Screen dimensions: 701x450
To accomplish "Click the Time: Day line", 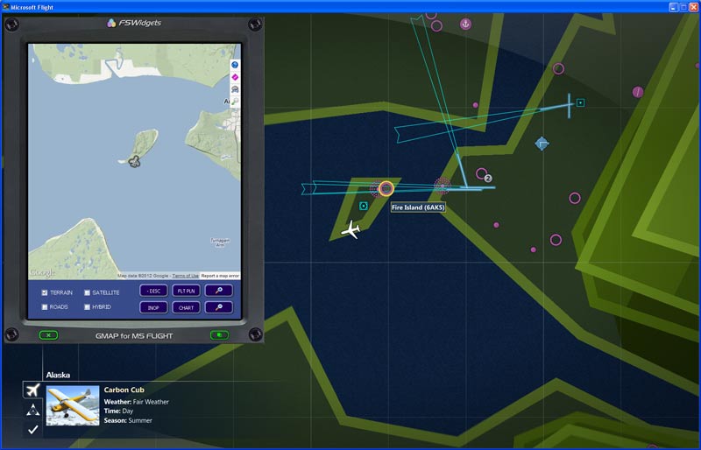I will [118, 411].
